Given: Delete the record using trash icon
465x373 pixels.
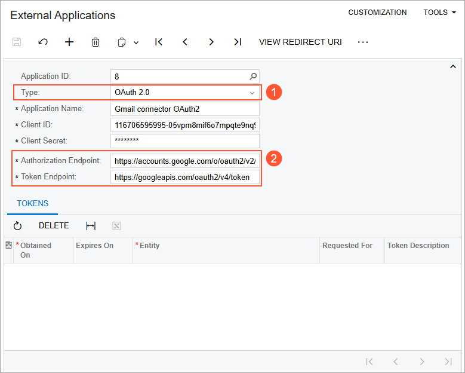Looking at the screenshot, I should click(95, 42).
